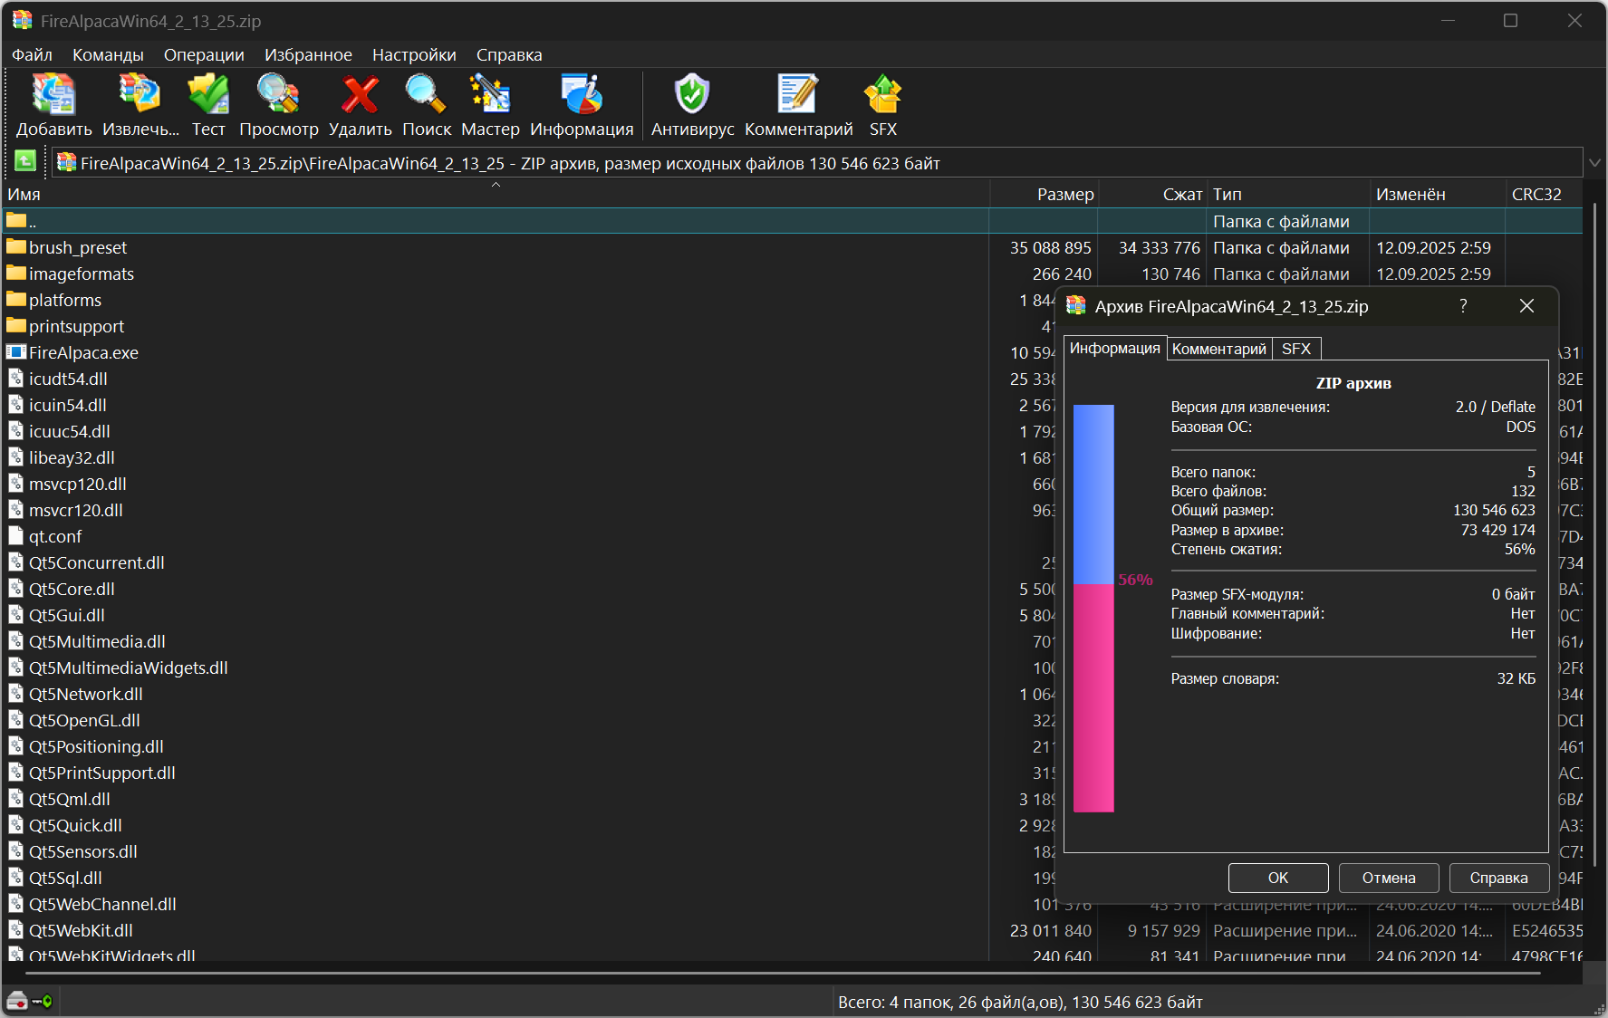The height and width of the screenshot is (1018, 1608).
Task: Click the Информация toolbar icon
Action: pos(582,95)
